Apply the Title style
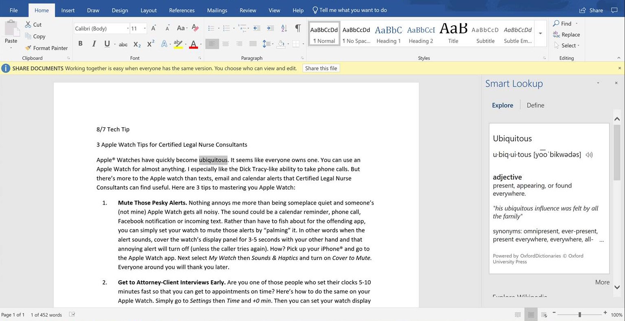This screenshot has height=321, width=625. [x=453, y=33]
